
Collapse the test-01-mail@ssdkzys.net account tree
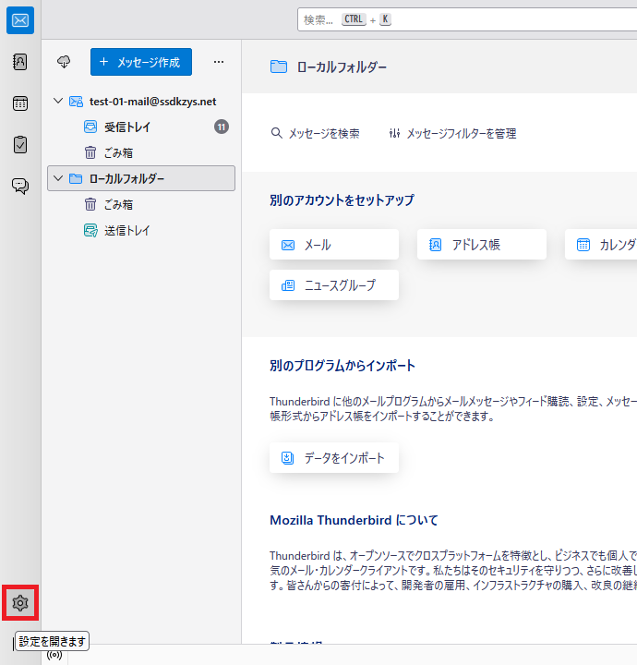point(58,101)
